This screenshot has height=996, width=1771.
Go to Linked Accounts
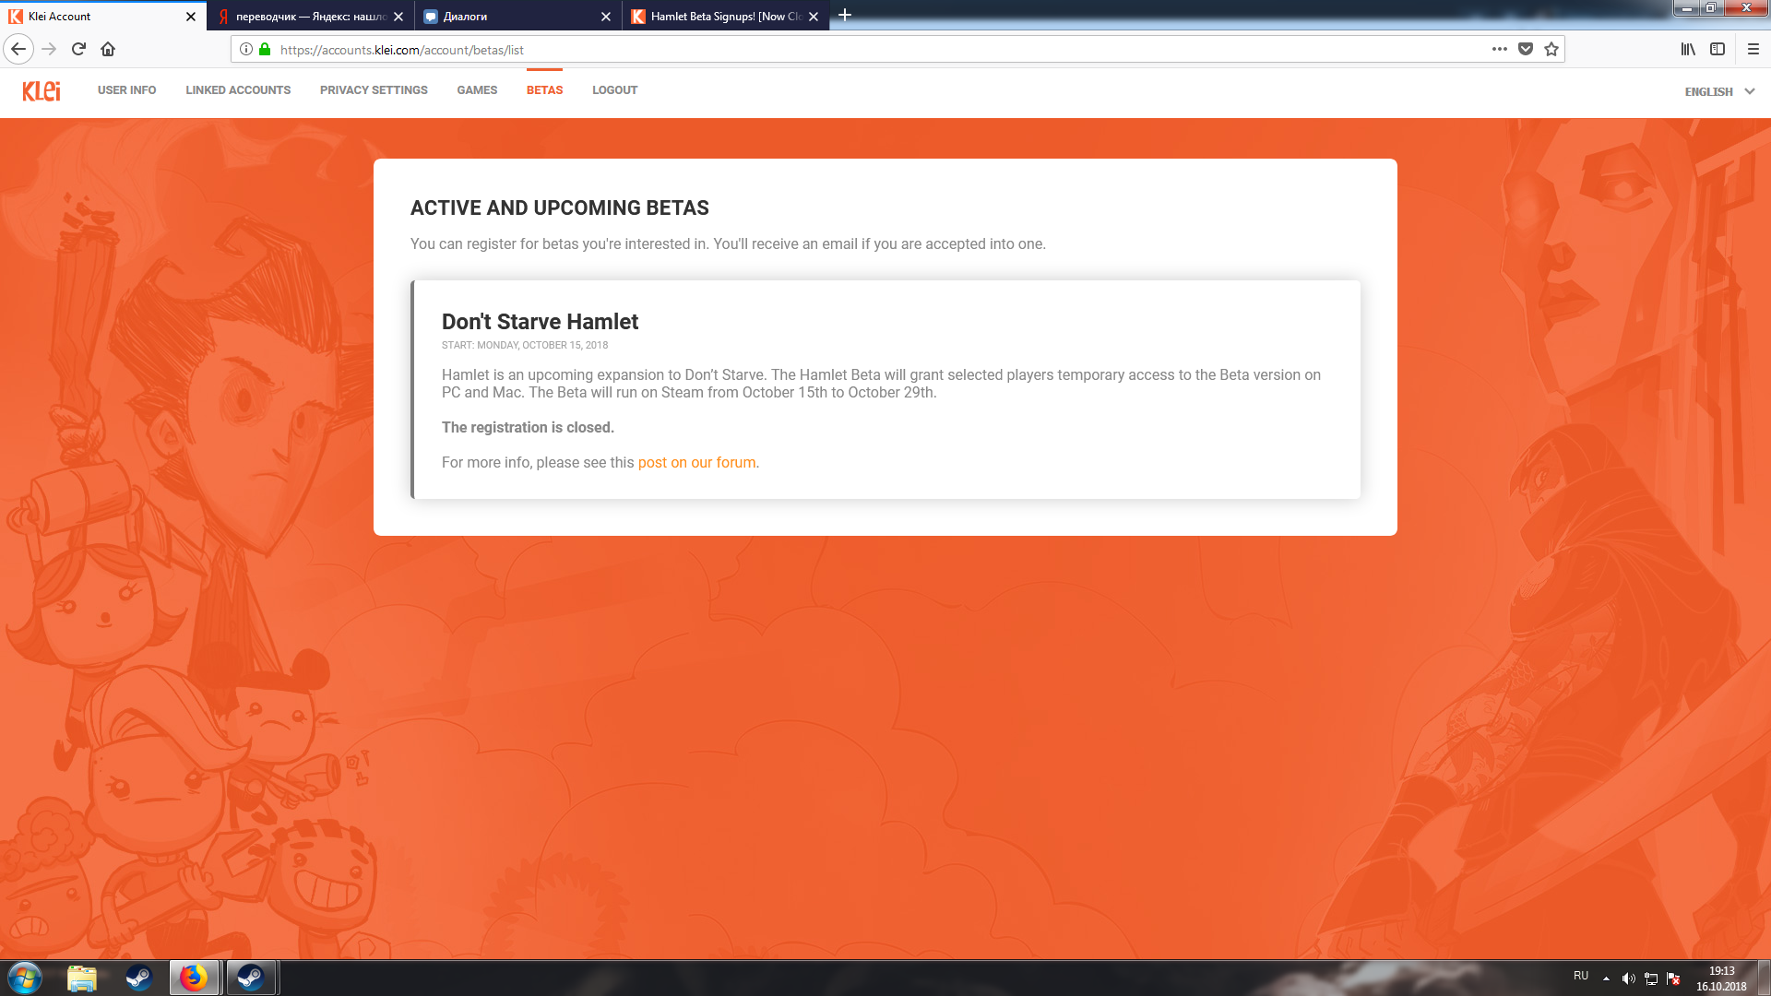pos(238,90)
